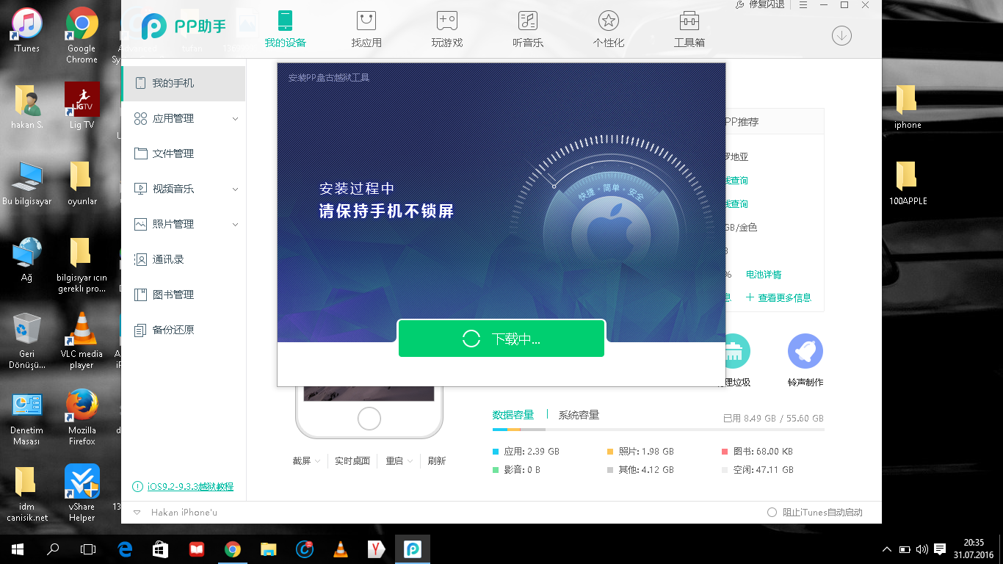Open 图书管理 book management

pos(184,294)
